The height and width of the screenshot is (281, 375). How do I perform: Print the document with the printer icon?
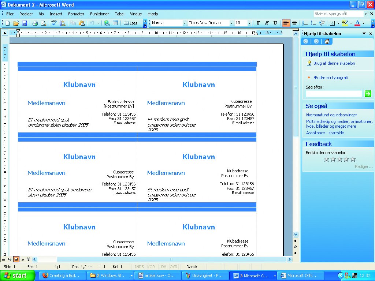35,23
